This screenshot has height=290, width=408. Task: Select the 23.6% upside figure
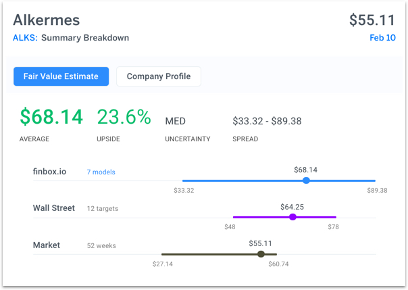(124, 117)
